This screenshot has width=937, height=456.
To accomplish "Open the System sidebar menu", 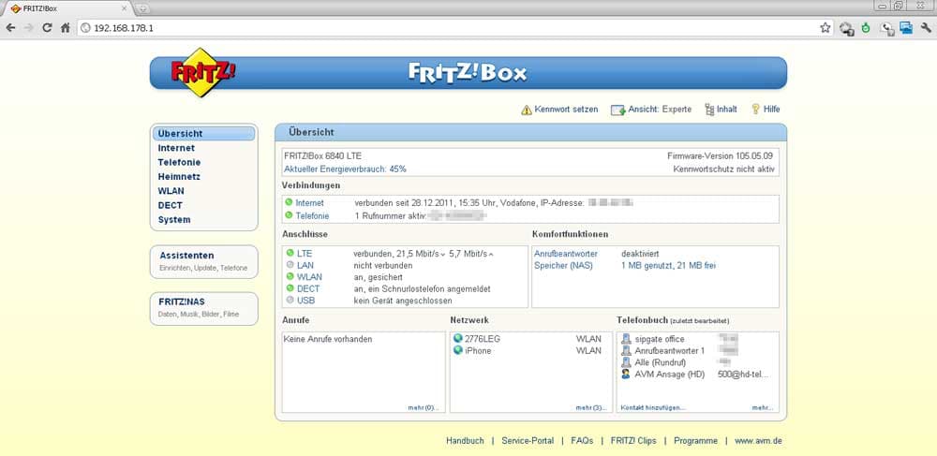I will pos(174,220).
